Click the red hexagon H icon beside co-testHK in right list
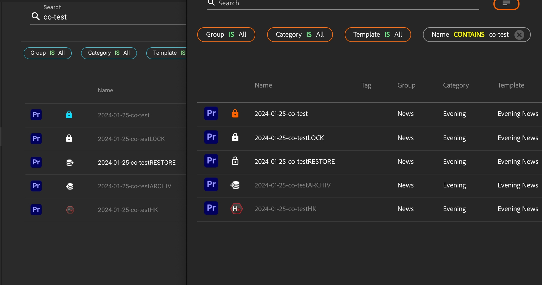This screenshot has width=542, height=285. [236, 209]
